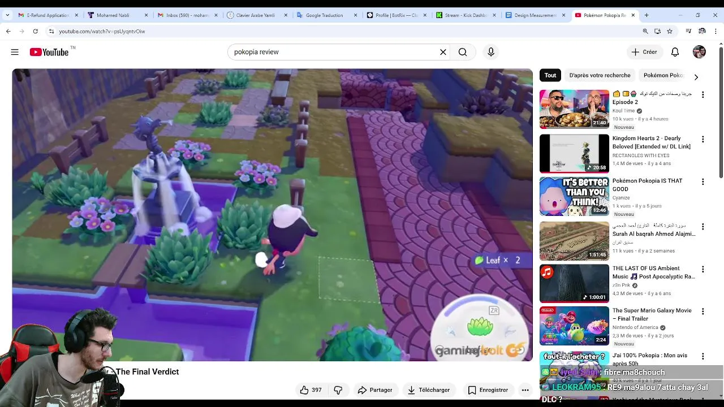The height and width of the screenshot is (407, 724).
Task: Click the Enregistrer button
Action: pyautogui.click(x=488, y=390)
